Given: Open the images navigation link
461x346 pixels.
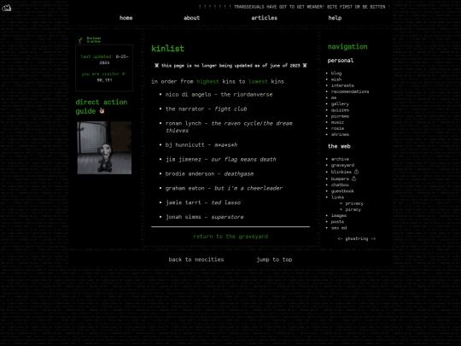Looking at the screenshot, I should tap(339, 215).
